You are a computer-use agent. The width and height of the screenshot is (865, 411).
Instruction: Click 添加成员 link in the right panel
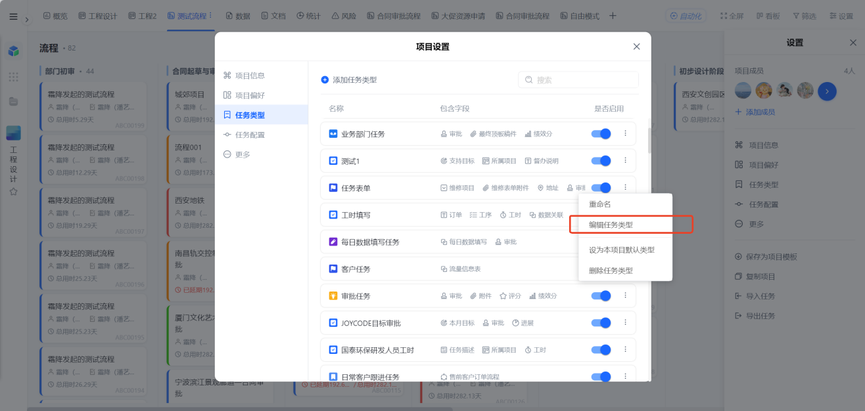(x=755, y=112)
